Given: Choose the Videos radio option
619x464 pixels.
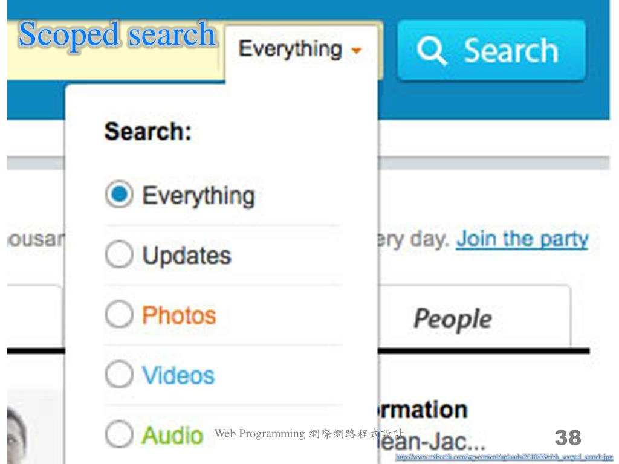Looking at the screenshot, I should pos(119,375).
